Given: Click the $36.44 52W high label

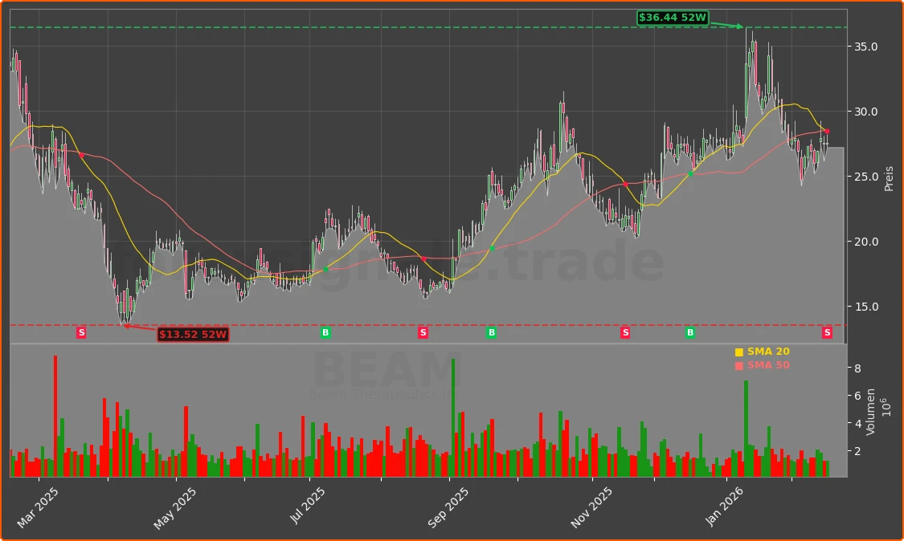Looking at the screenshot, I should pos(672,18).
